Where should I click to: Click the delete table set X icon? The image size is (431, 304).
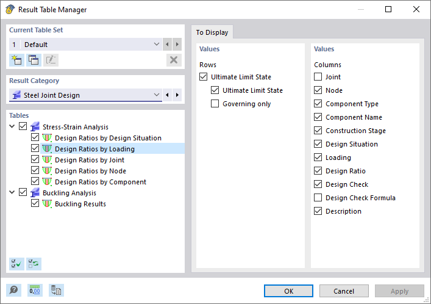tap(174, 60)
